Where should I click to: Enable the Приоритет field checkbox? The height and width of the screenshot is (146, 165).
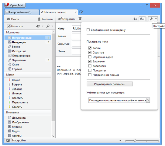point(90,70)
